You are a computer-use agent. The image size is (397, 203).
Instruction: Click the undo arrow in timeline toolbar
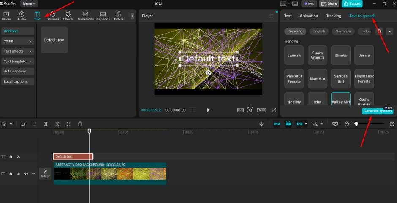click(x=23, y=124)
